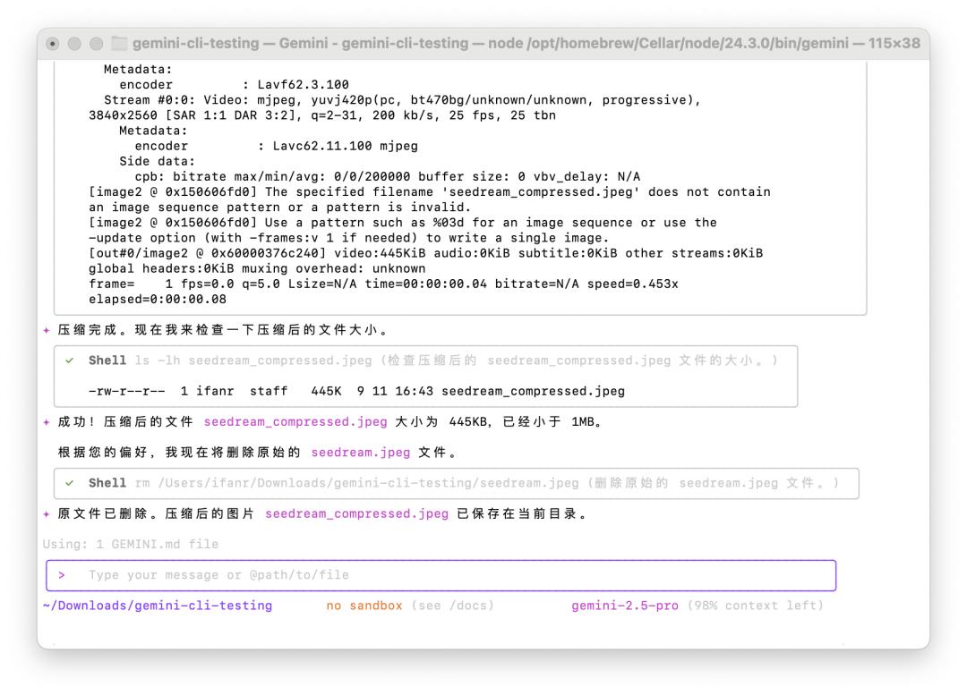Click the 压缩完成。现在我来检查 message
967x695 pixels.
click(x=224, y=330)
